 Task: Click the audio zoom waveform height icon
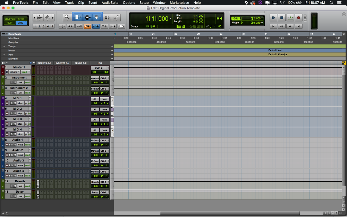[x=40, y=17]
